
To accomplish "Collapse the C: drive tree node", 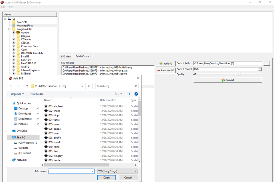I will click(5, 19).
